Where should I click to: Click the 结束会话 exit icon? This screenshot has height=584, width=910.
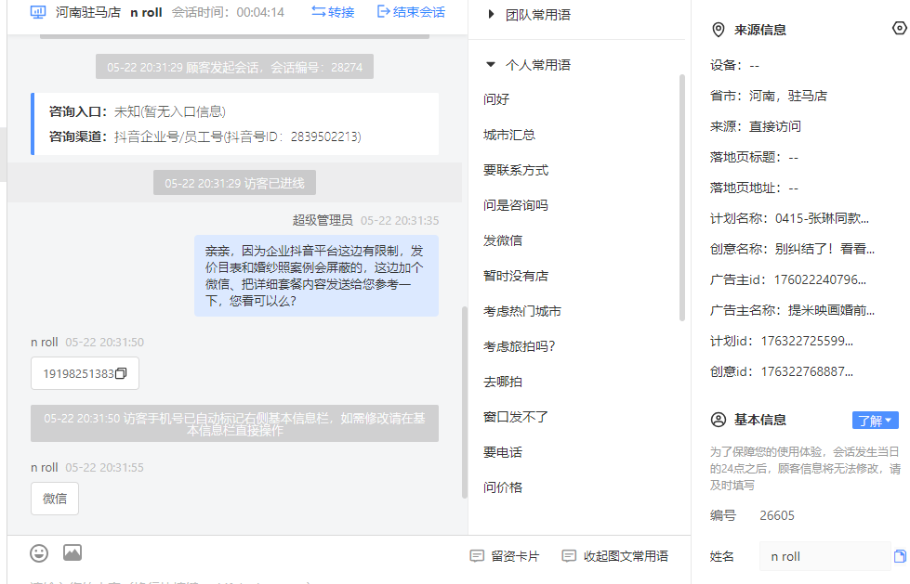pyautogui.click(x=383, y=11)
